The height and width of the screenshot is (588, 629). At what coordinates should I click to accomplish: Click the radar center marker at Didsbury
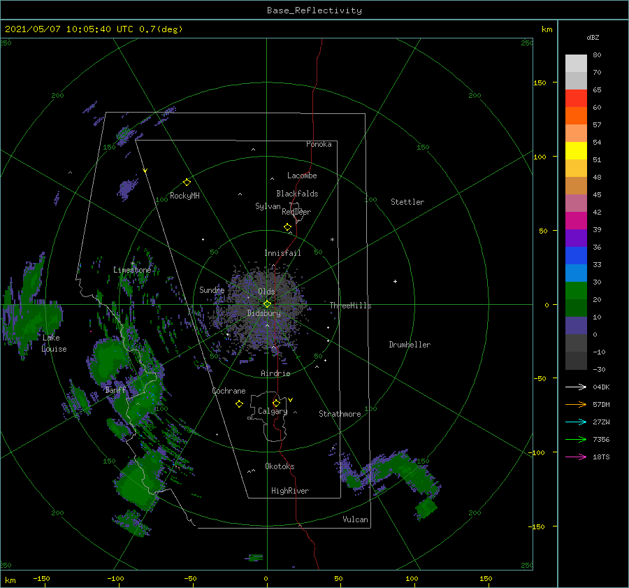pyautogui.click(x=267, y=304)
